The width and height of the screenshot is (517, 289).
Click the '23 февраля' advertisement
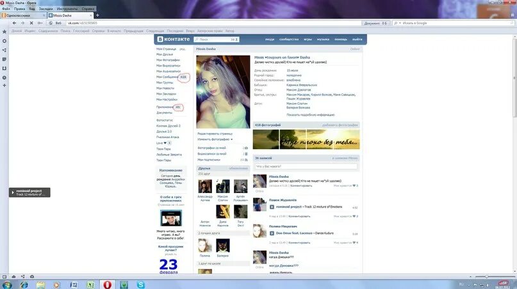pyautogui.click(x=168, y=266)
